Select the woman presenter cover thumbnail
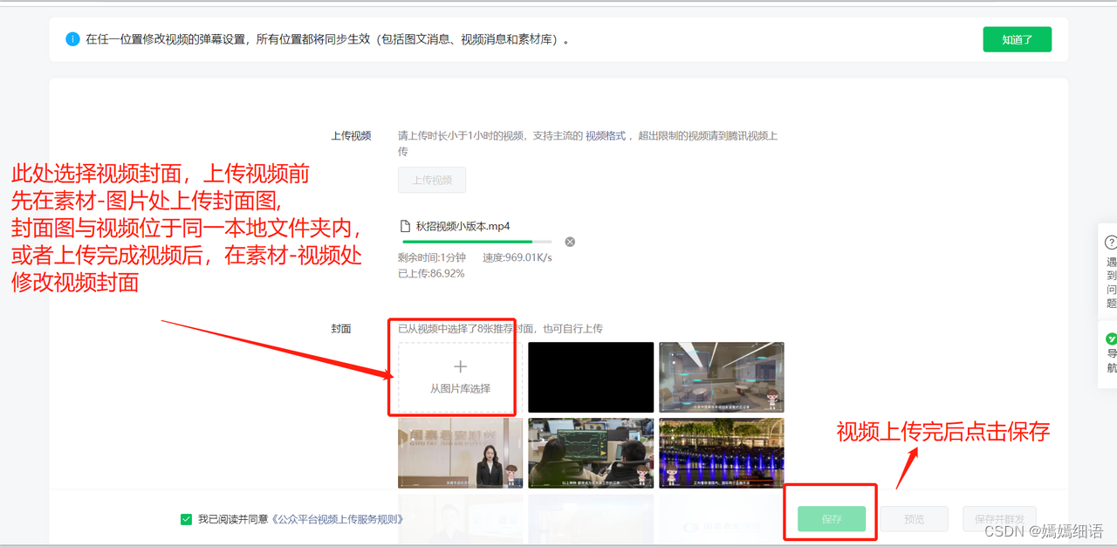Image resolution: width=1117 pixels, height=547 pixels. pos(461,453)
